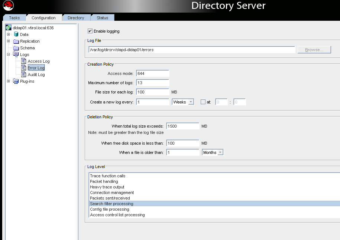Switch to the Status tab
Screen dimensions: 340x240
tap(102, 18)
